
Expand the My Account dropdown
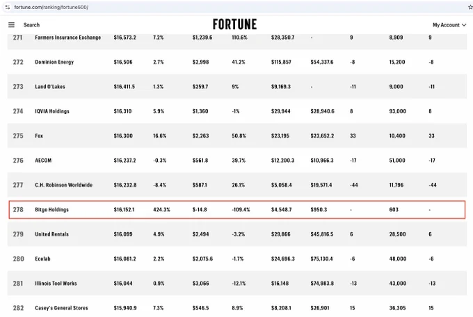[x=449, y=25]
